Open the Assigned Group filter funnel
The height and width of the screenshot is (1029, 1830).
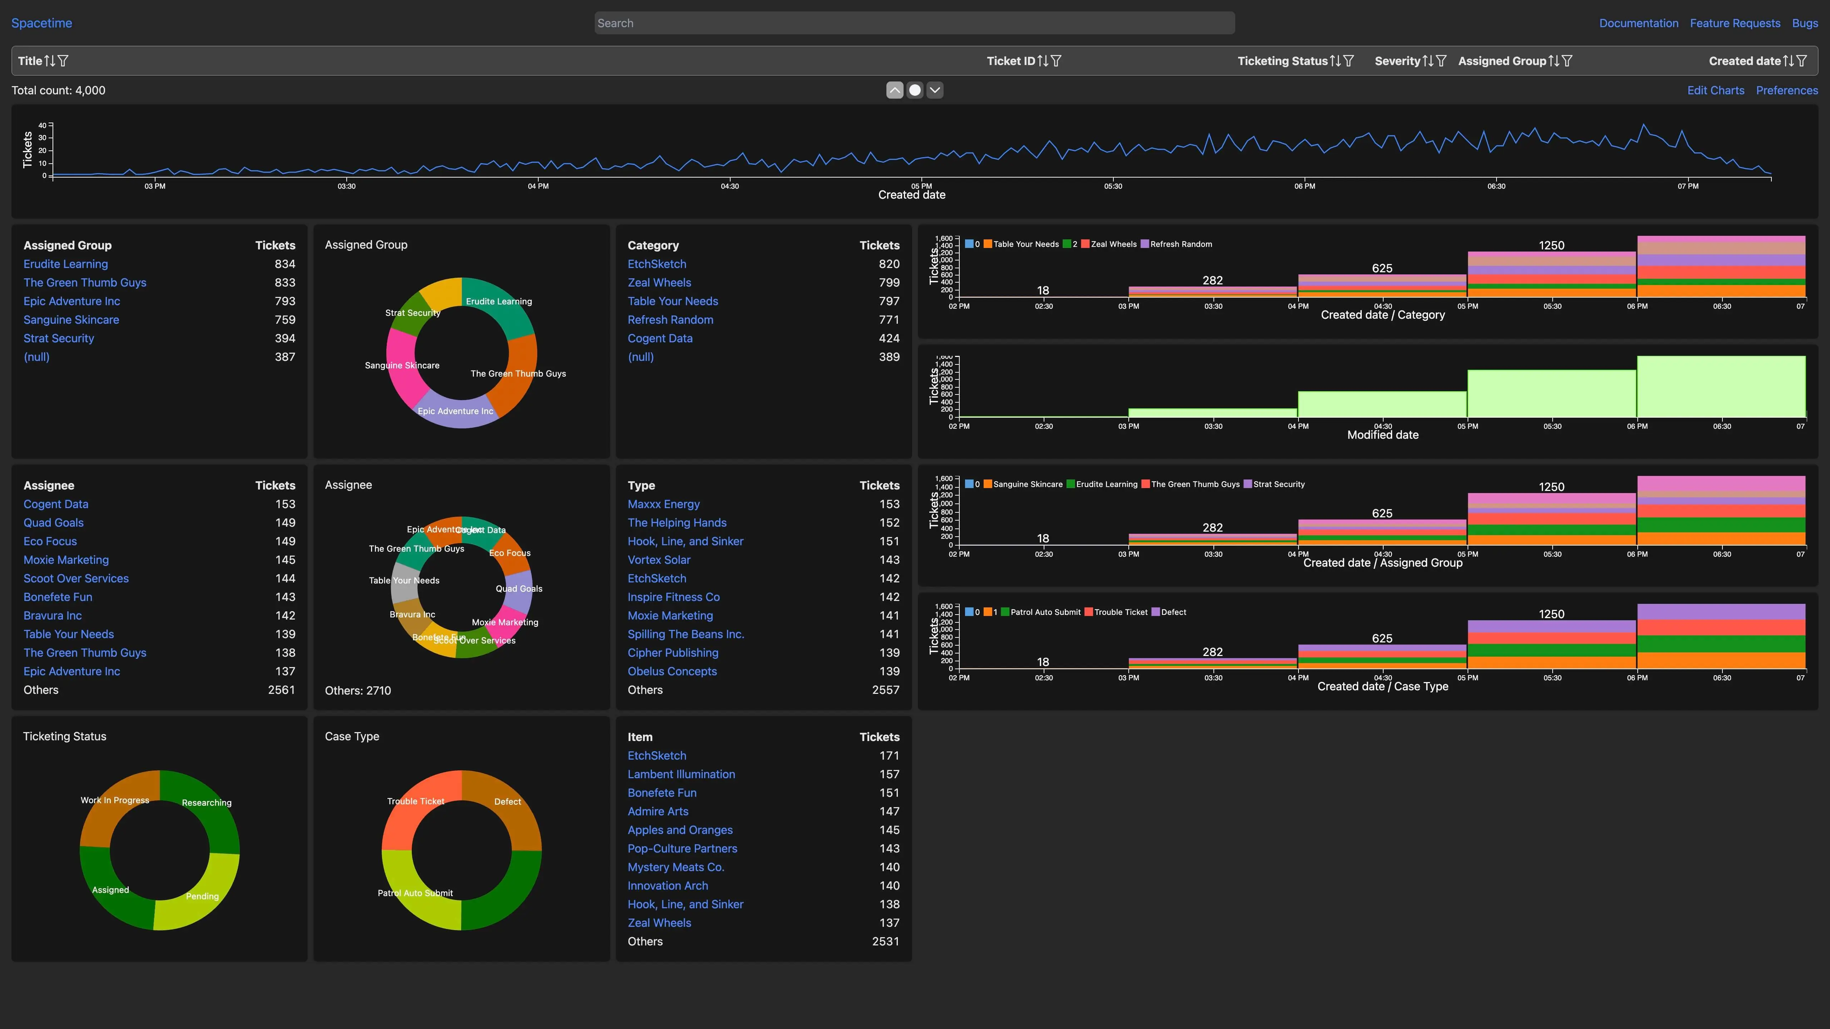pyautogui.click(x=1567, y=61)
